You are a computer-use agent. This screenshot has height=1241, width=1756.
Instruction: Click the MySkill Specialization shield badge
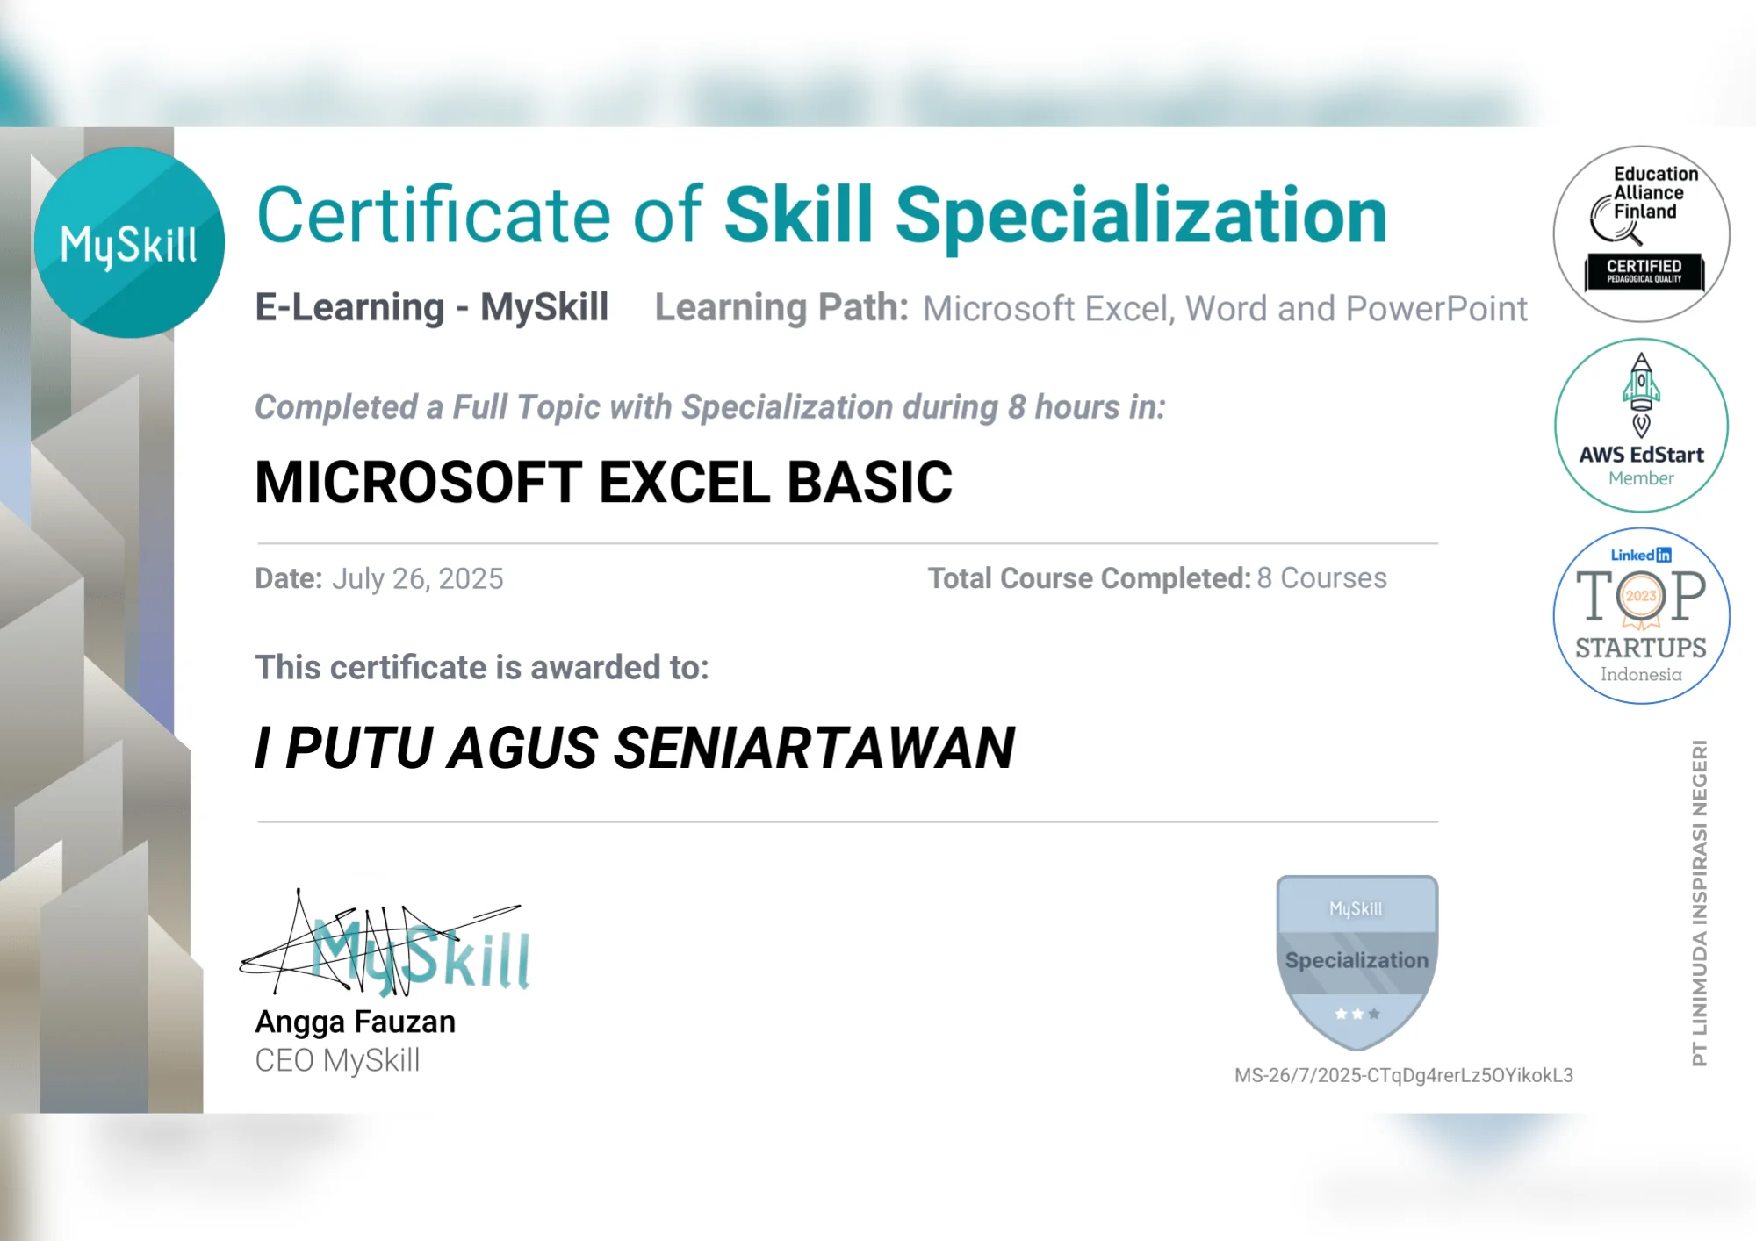point(1357,962)
